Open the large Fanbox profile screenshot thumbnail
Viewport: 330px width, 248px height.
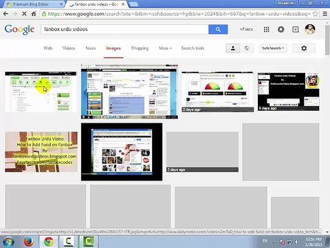(x=129, y=92)
